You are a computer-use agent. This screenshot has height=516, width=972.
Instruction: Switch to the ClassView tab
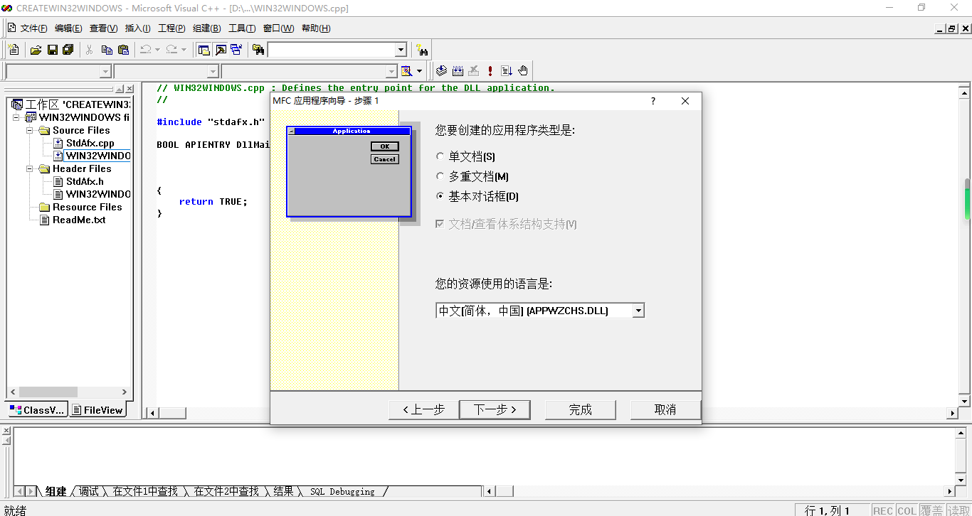[x=37, y=410]
